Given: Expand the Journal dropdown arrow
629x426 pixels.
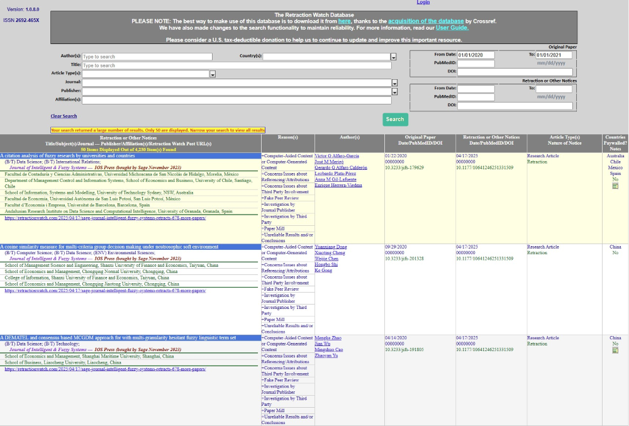Looking at the screenshot, I should point(395,82).
